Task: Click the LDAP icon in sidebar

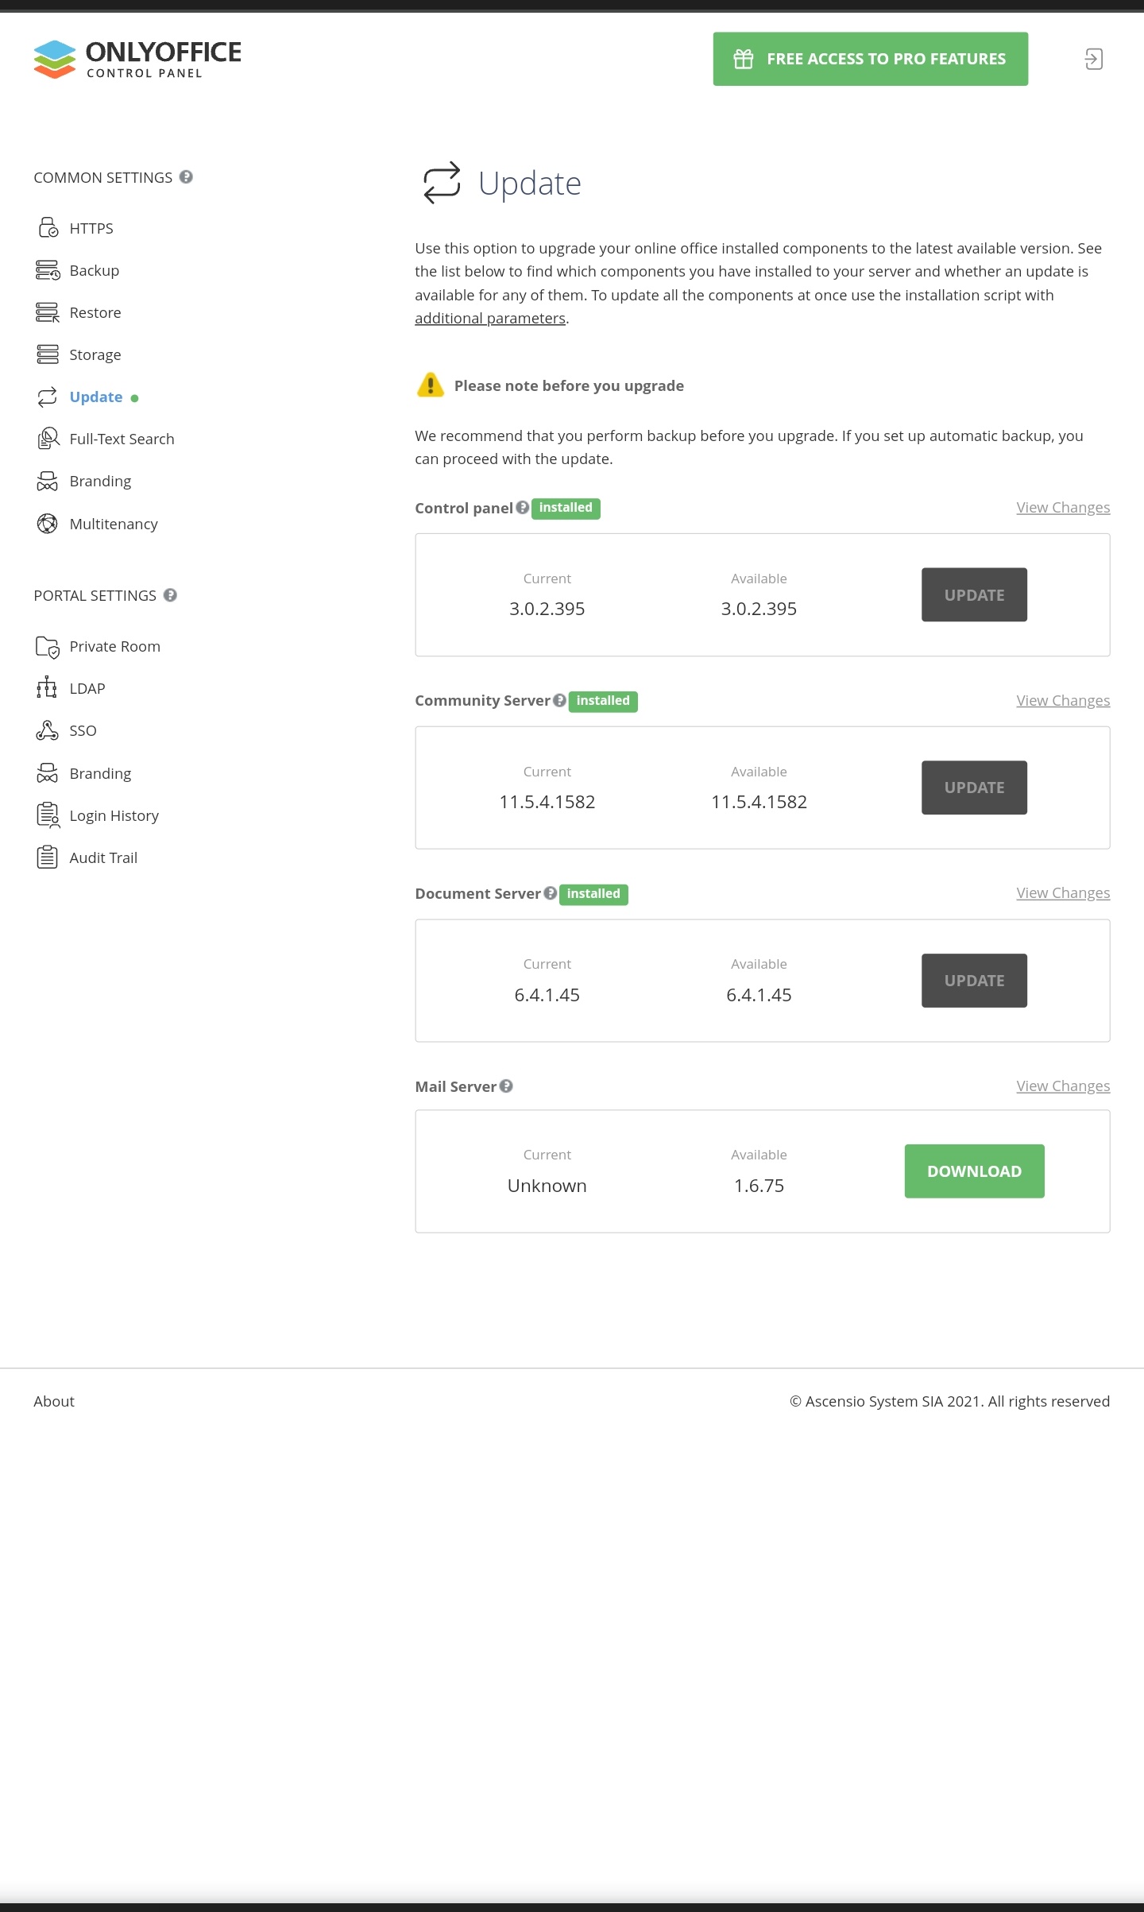Action: coord(47,688)
